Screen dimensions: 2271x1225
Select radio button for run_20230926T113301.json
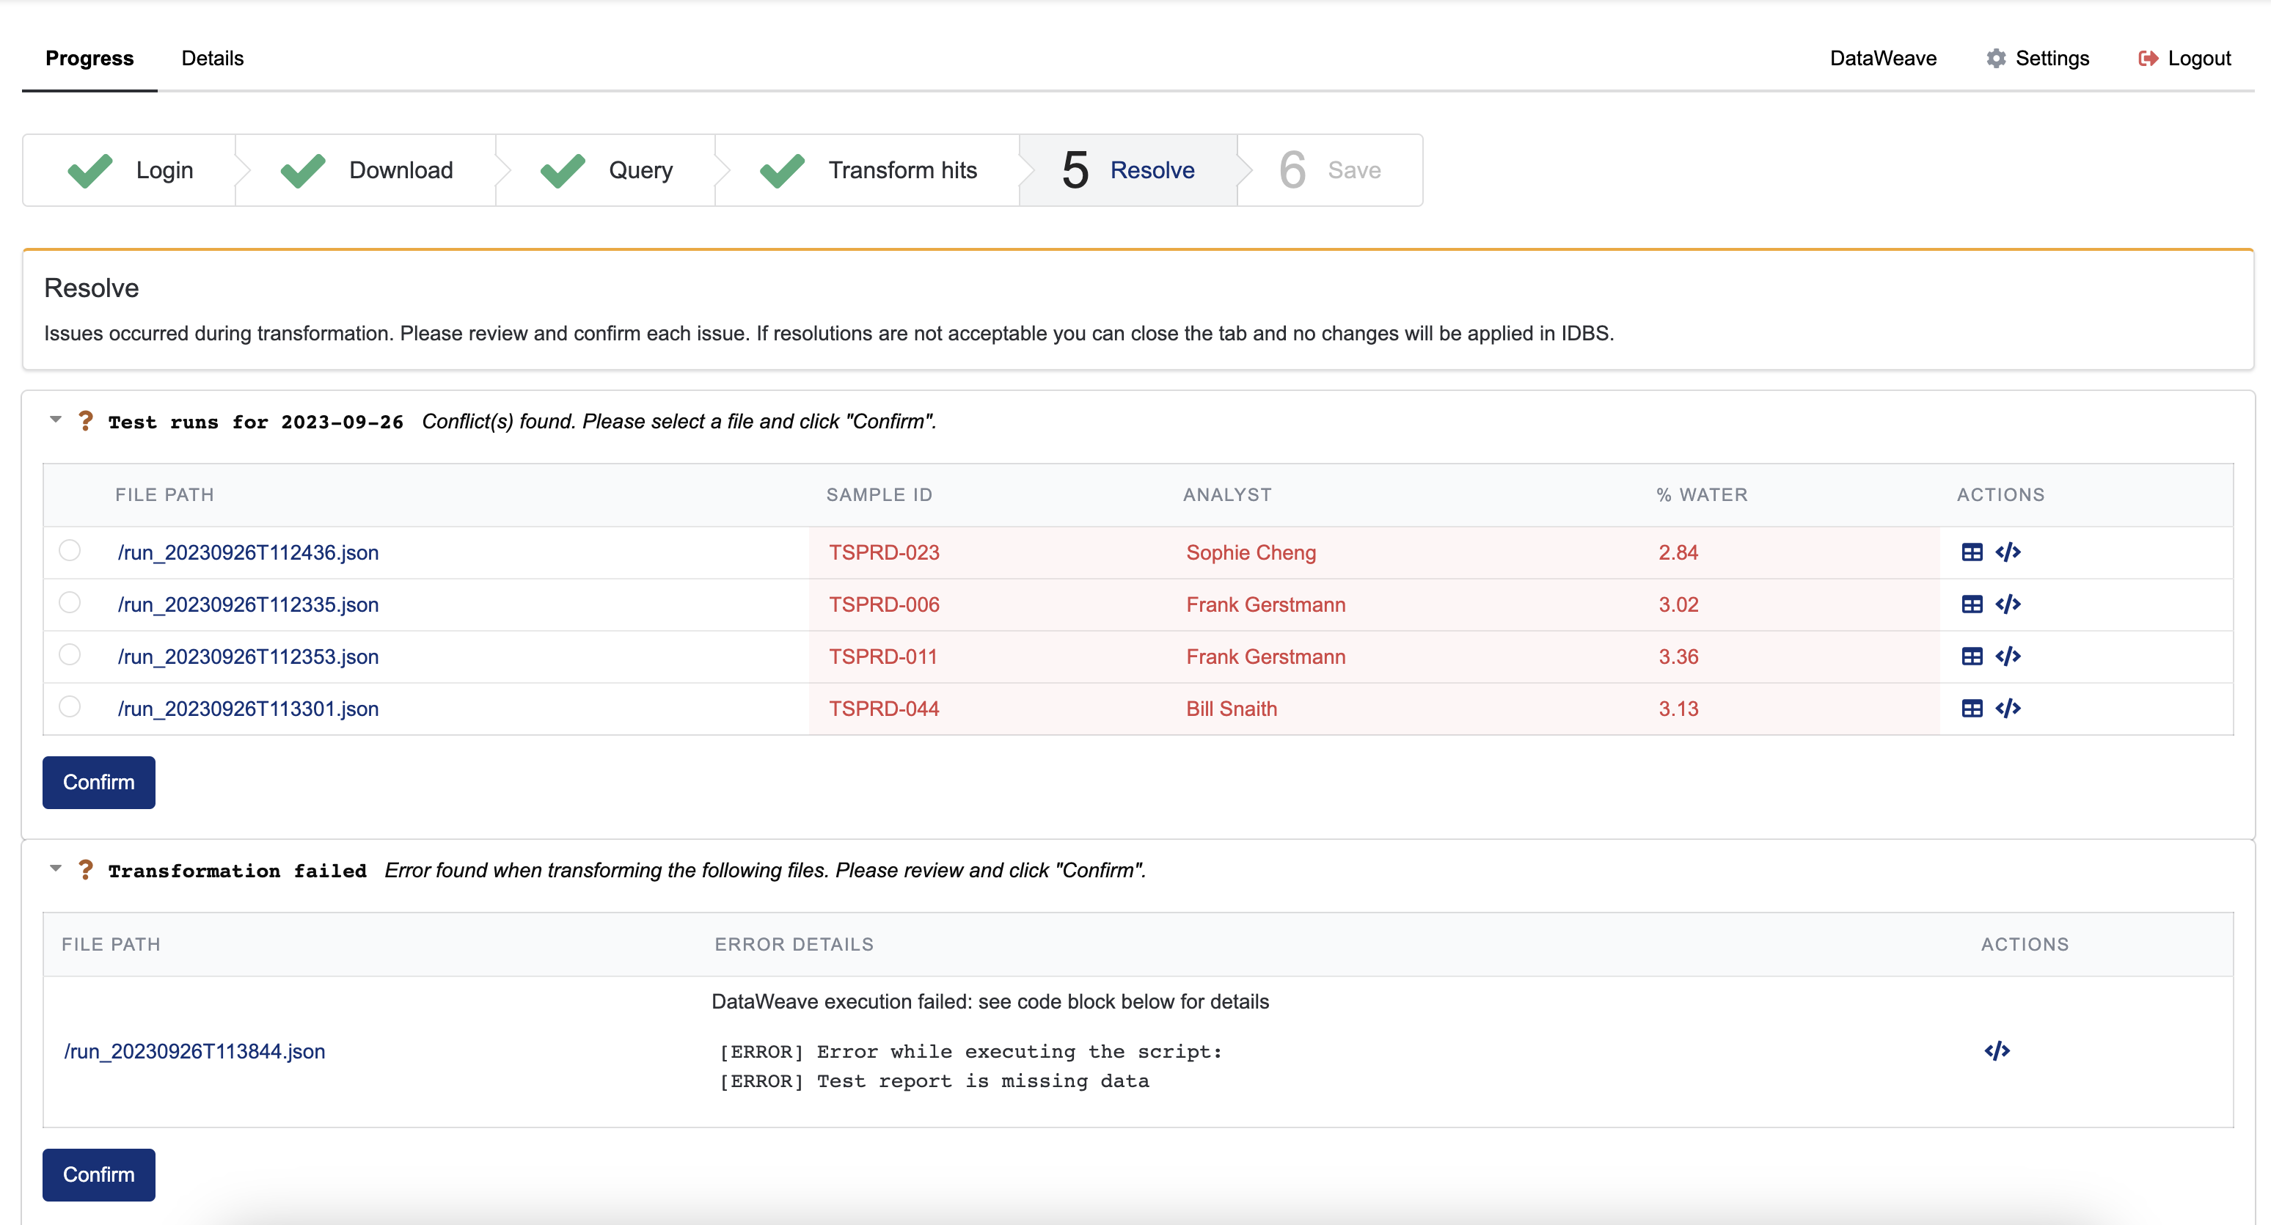coord(70,706)
